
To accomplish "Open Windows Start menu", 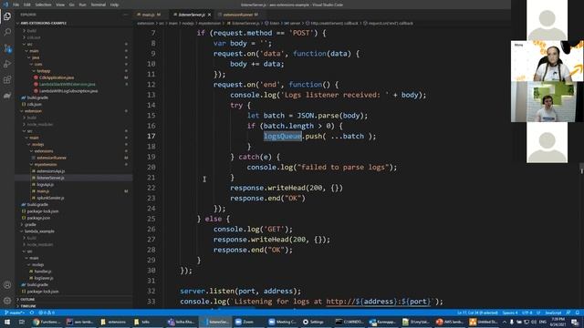I will point(7,322).
